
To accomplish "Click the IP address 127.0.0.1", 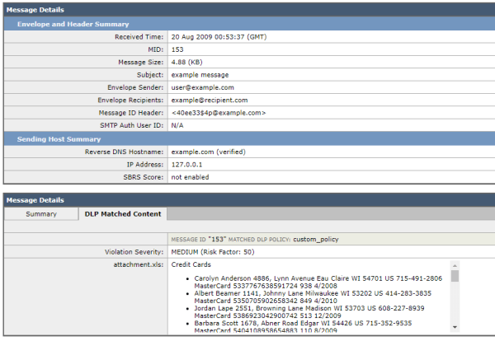I will [x=189, y=164].
